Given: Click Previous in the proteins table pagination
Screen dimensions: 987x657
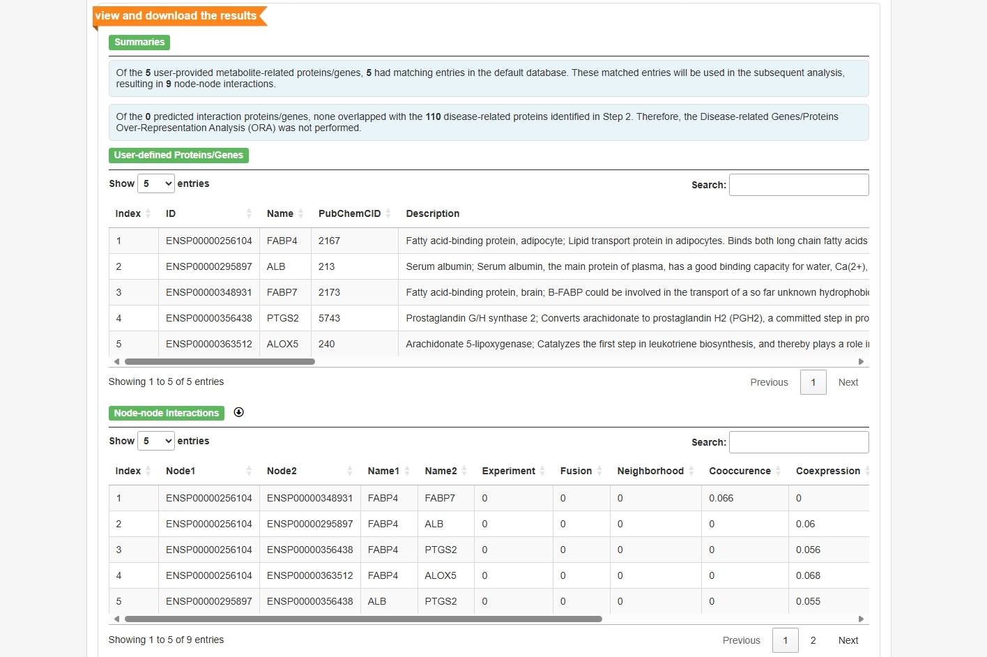Looking at the screenshot, I should (769, 382).
